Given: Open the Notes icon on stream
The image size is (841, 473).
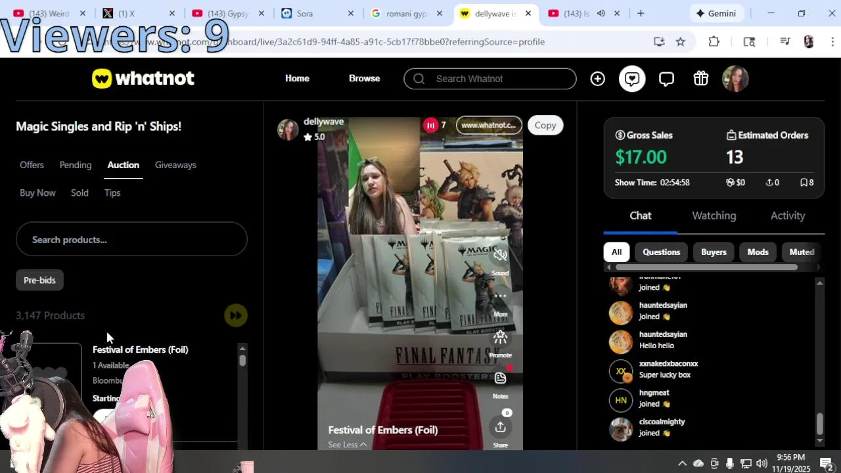Looking at the screenshot, I should pos(500,378).
